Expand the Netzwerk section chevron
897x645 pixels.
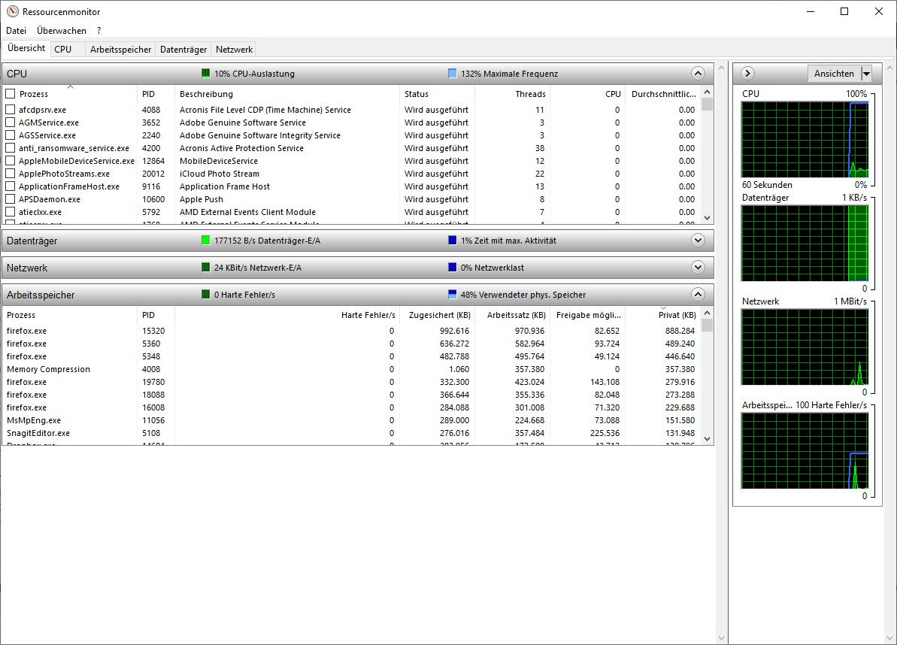[x=698, y=268]
